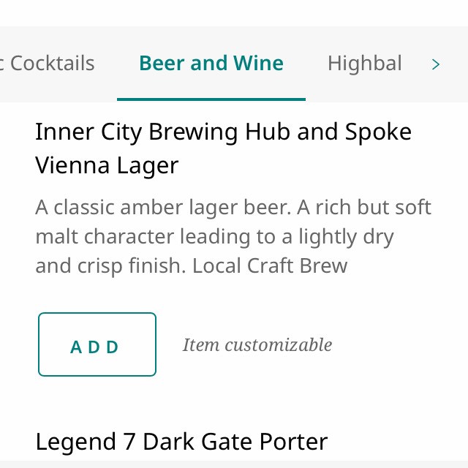Click the word "Wine" in the active tab
The width and height of the screenshot is (468, 468).
(258, 64)
